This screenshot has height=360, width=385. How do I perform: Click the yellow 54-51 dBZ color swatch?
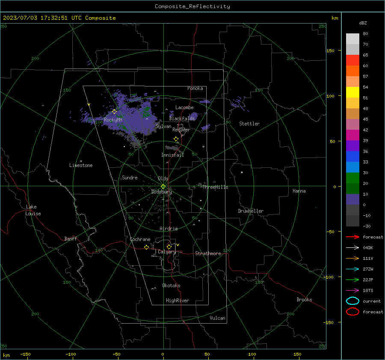pos(352,92)
